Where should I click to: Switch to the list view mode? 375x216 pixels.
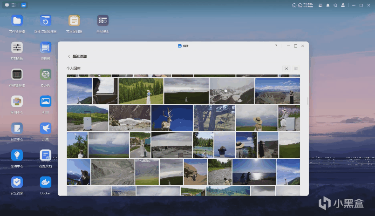pos(296,68)
